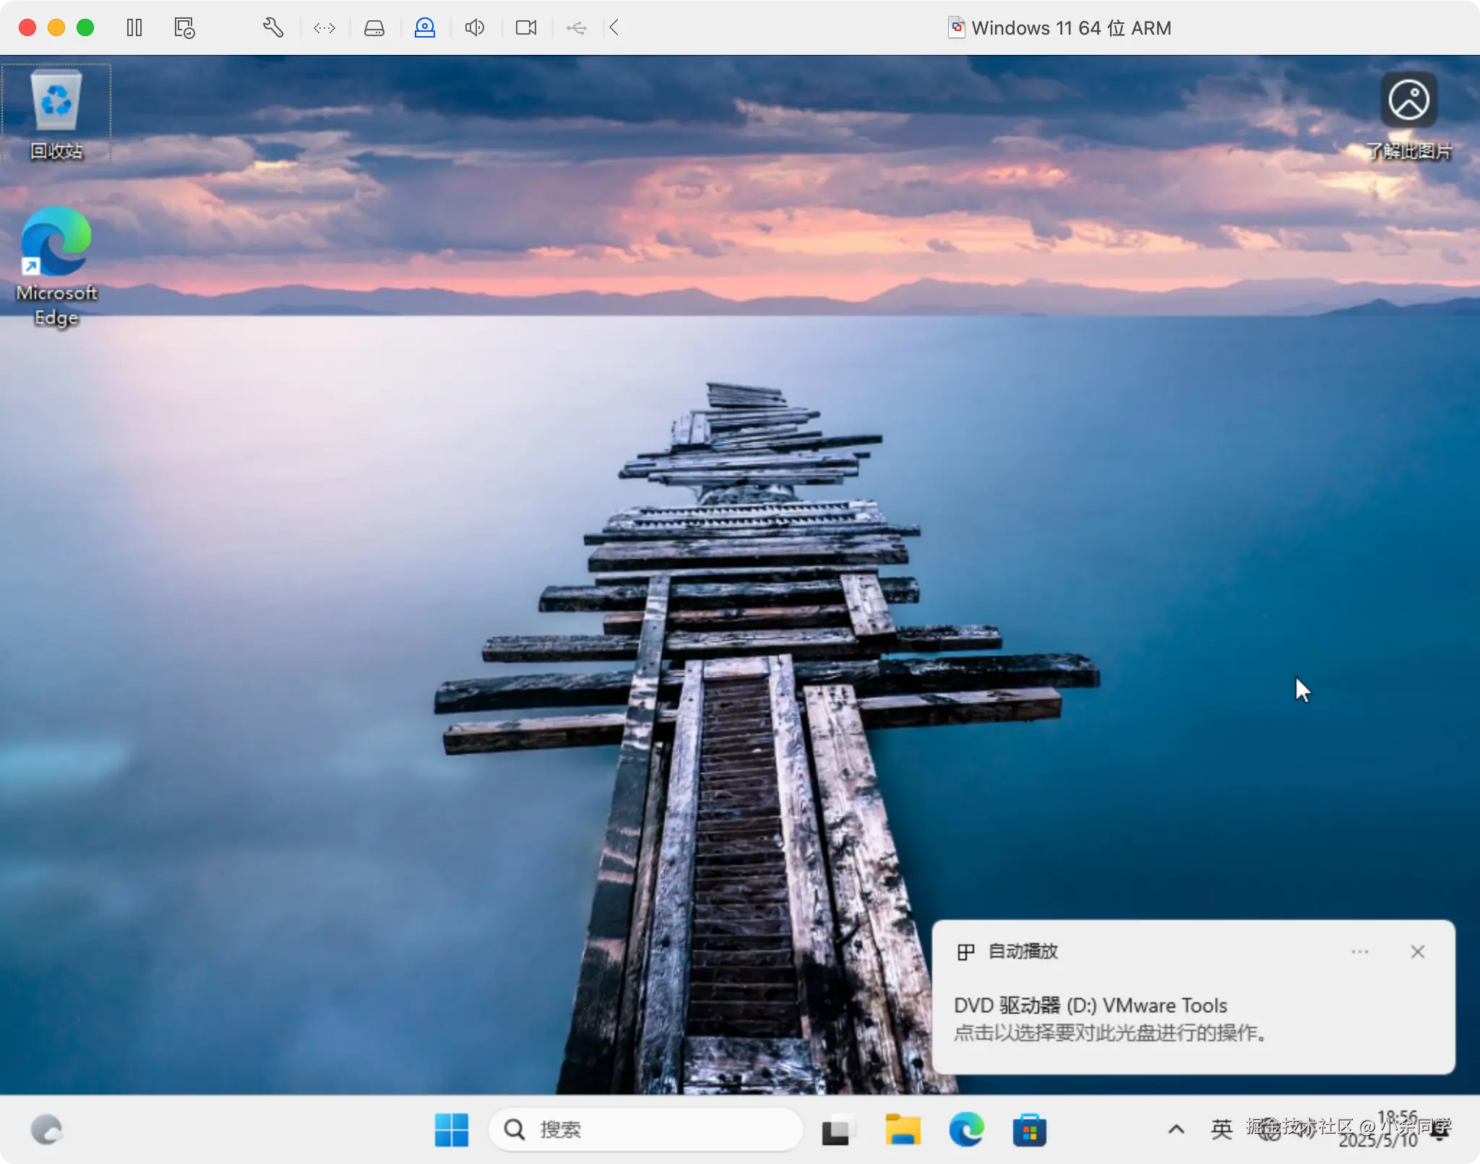The height and width of the screenshot is (1164, 1480).
Task: Open AutoPlay notification options ellipsis
Action: tap(1359, 952)
